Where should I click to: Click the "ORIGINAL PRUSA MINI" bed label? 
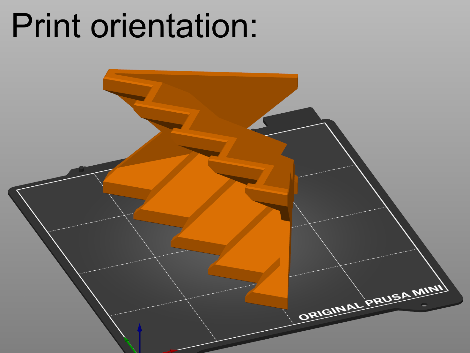[371, 303]
